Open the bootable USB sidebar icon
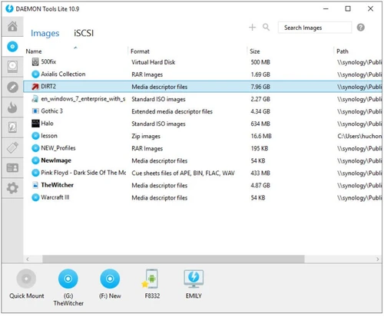 pos(12,127)
